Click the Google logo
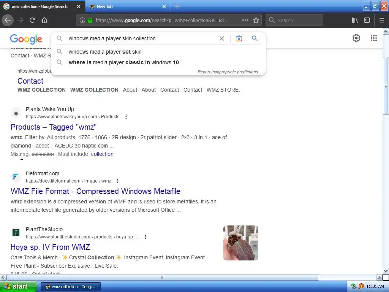This screenshot has width=389, height=292. coord(26,39)
